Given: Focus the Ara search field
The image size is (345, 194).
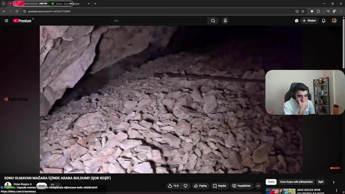Looking at the screenshot, I should (159, 21).
